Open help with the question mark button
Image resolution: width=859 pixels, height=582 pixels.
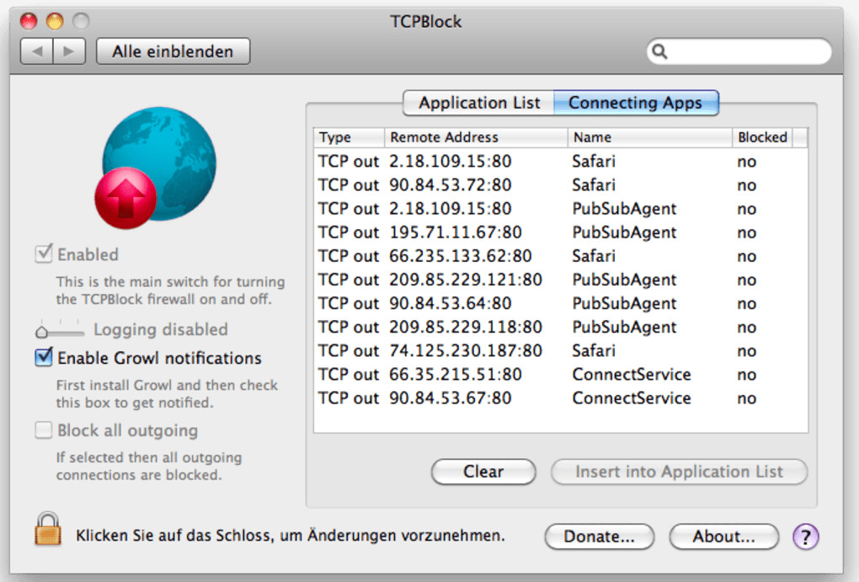[x=806, y=536]
